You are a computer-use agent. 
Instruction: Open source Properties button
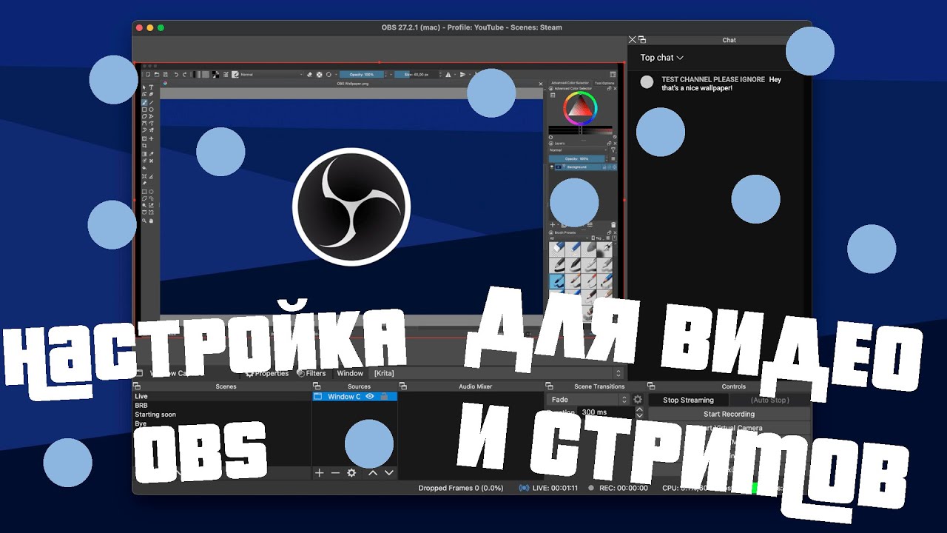(x=267, y=374)
